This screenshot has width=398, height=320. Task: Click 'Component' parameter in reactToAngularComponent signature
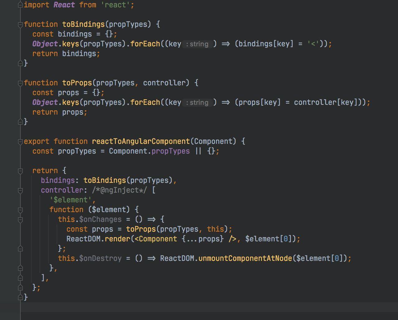(213, 141)
